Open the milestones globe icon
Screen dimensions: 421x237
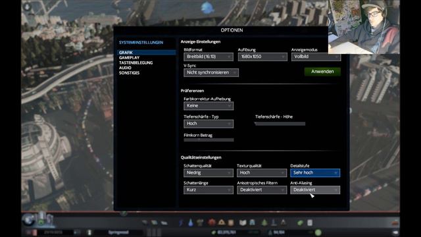[x=28, y=220]
